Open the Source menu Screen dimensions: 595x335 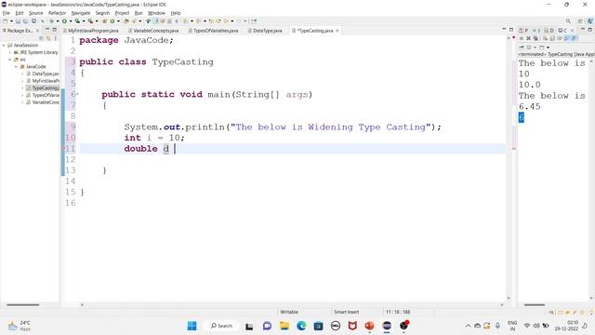point(36,13)
